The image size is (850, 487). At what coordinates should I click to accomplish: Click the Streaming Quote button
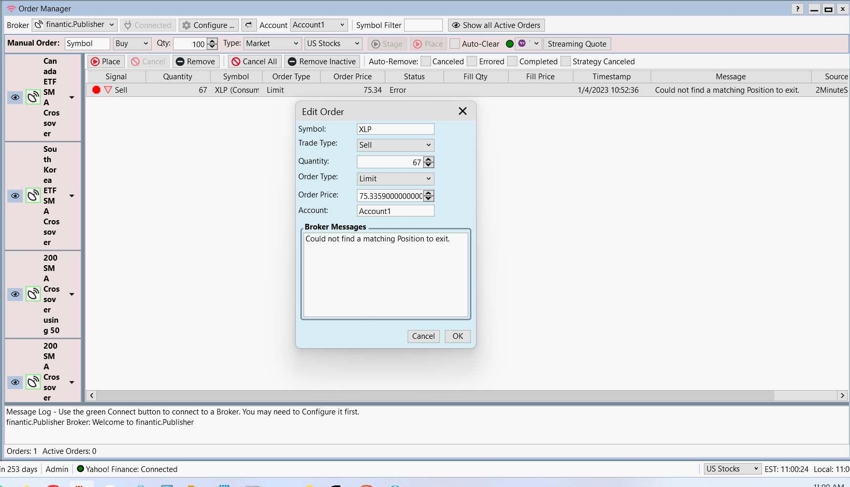tap(577, 44)
